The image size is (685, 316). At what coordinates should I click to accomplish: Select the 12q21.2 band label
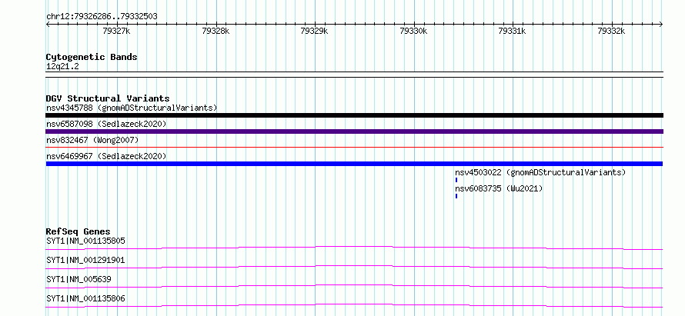pos(62,67)
